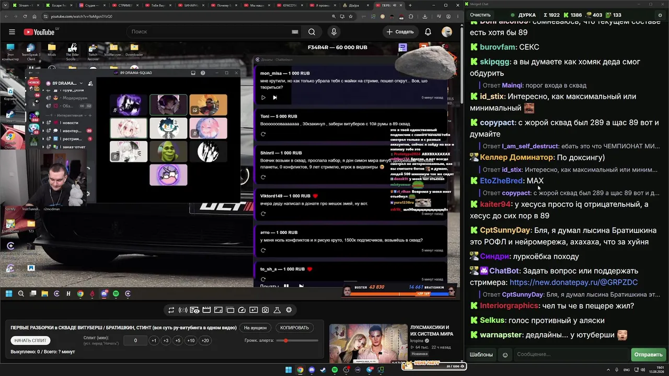
Task: Go to the YouTube home logo
Action: tap(39, 32)
